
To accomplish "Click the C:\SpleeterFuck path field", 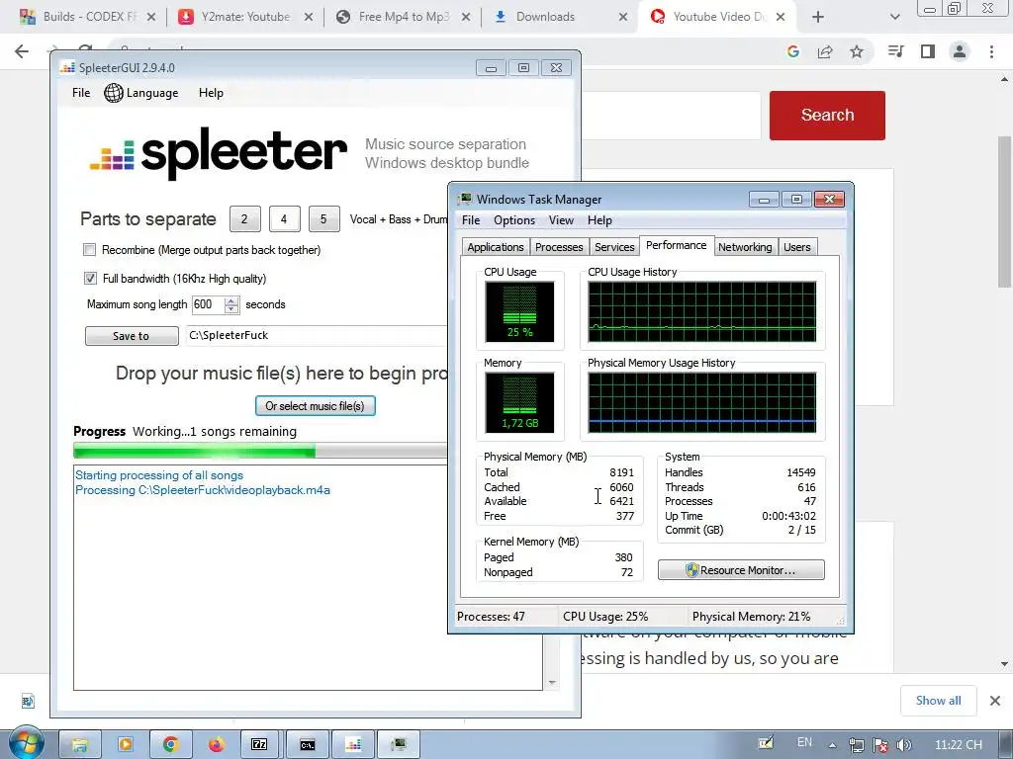I will pos(316,336).
